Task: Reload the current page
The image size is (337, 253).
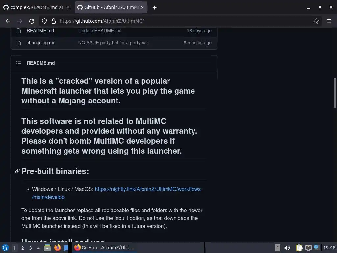Action: point(32,21)
